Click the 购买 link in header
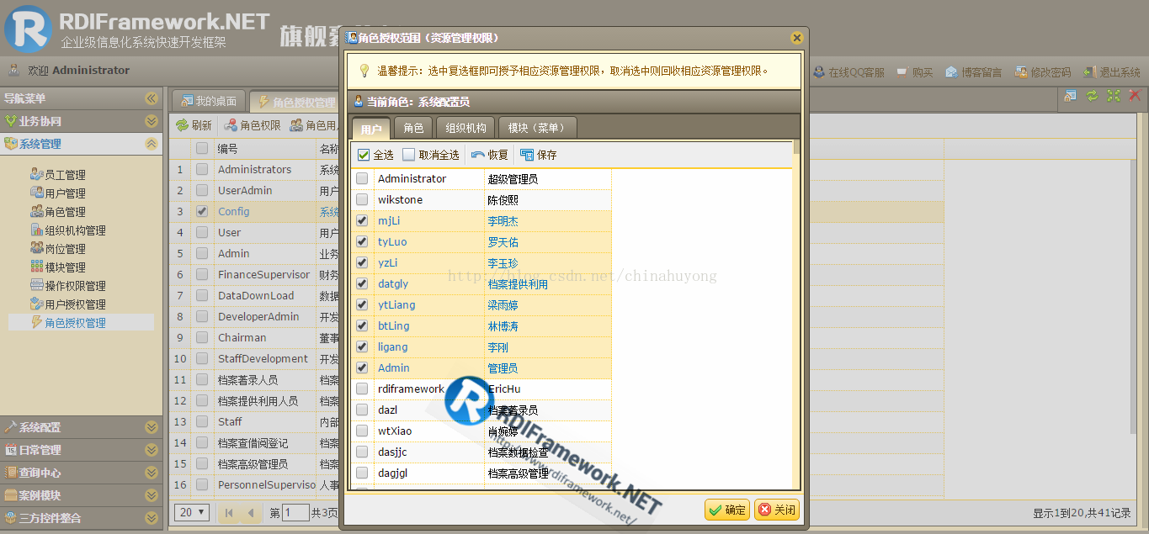Screen dimensions: 1149x534 click(x=915, y=72)
